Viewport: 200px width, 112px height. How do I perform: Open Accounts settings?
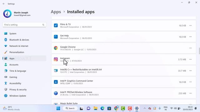(24, 65)
